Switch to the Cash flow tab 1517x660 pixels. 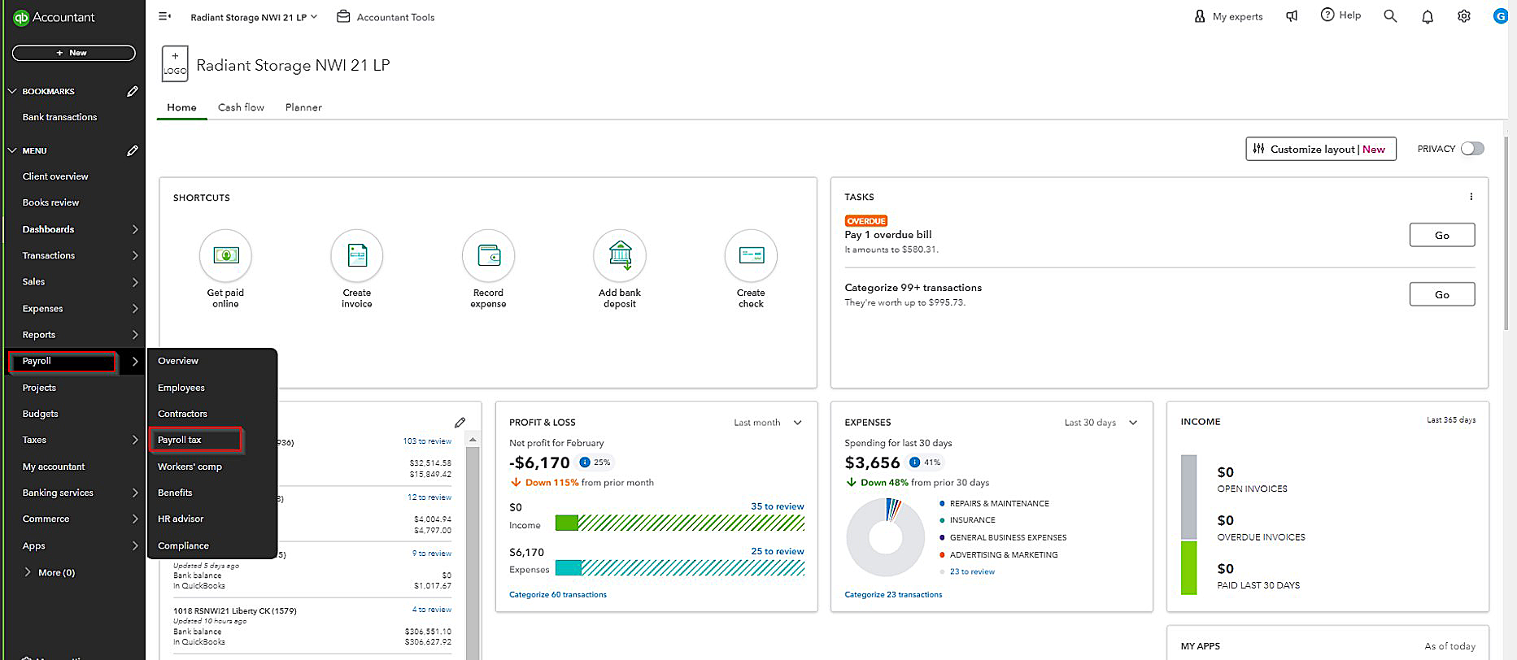[241, 107]
